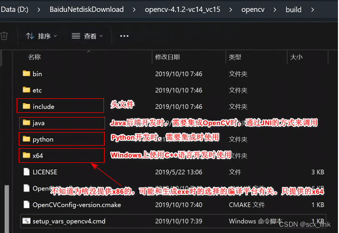Open the Sort (排序) dropdown
This screenshot has width=339, height=233.
[x=41, y=36]
